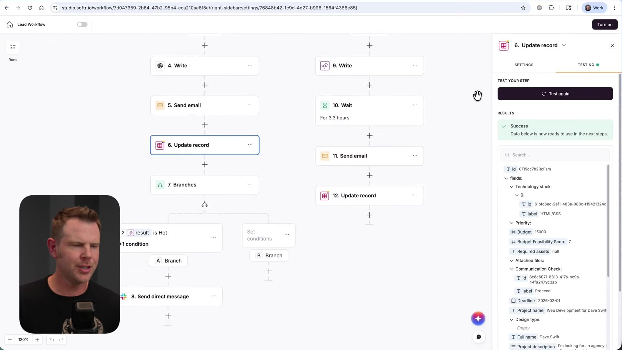Add a step under Branch B

pos(269,271)
